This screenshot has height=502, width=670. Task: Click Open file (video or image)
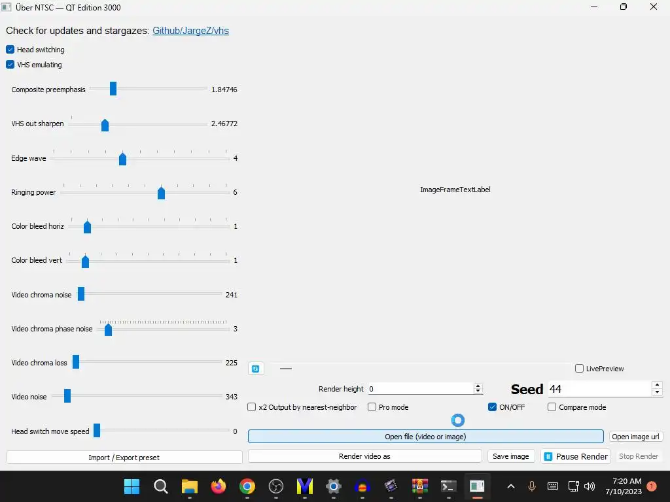[425, 437]
